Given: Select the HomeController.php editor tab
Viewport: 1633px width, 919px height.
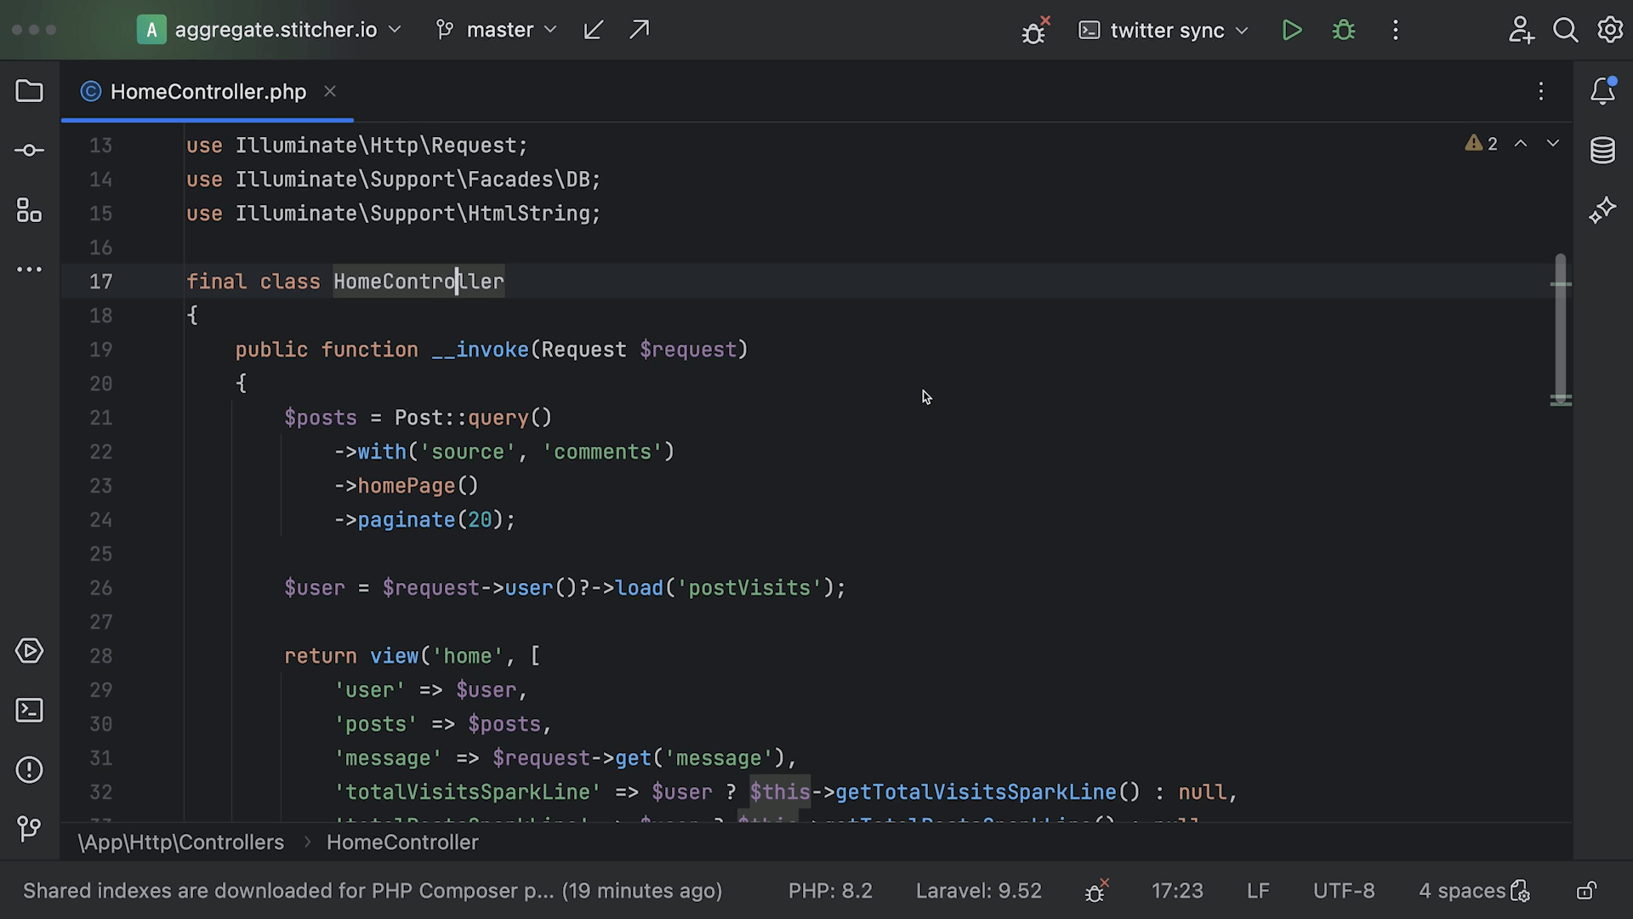Looking at the screenshot, I should point(208,92).
